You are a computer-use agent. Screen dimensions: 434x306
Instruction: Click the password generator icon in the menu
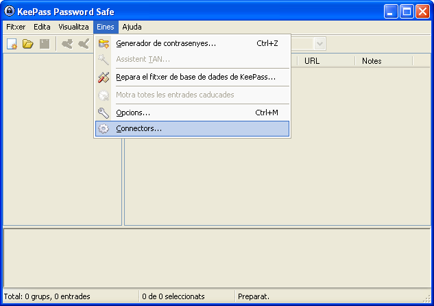[x=104, y=43]
